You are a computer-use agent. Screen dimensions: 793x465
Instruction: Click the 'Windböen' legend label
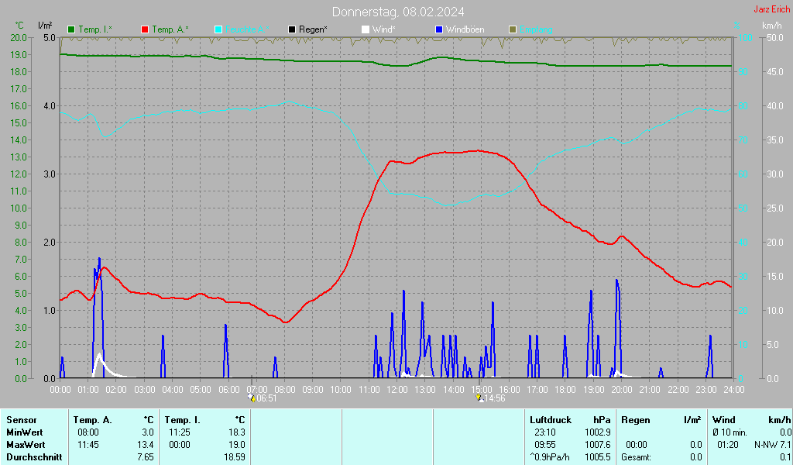point(465,30)
